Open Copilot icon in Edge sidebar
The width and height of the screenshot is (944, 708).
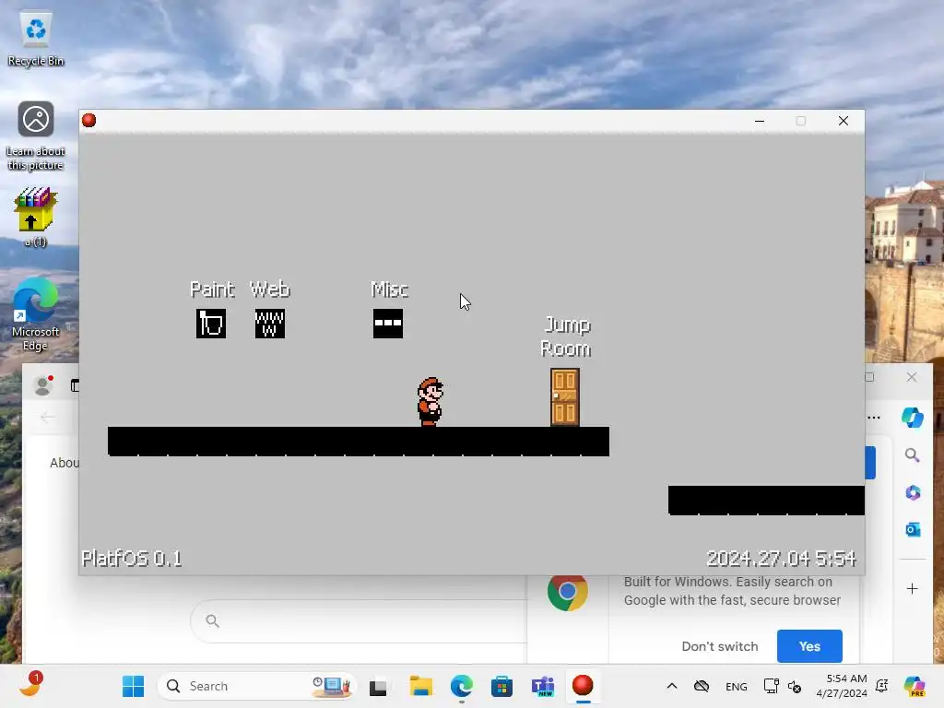pyautogui.click(x=912, y=418)
